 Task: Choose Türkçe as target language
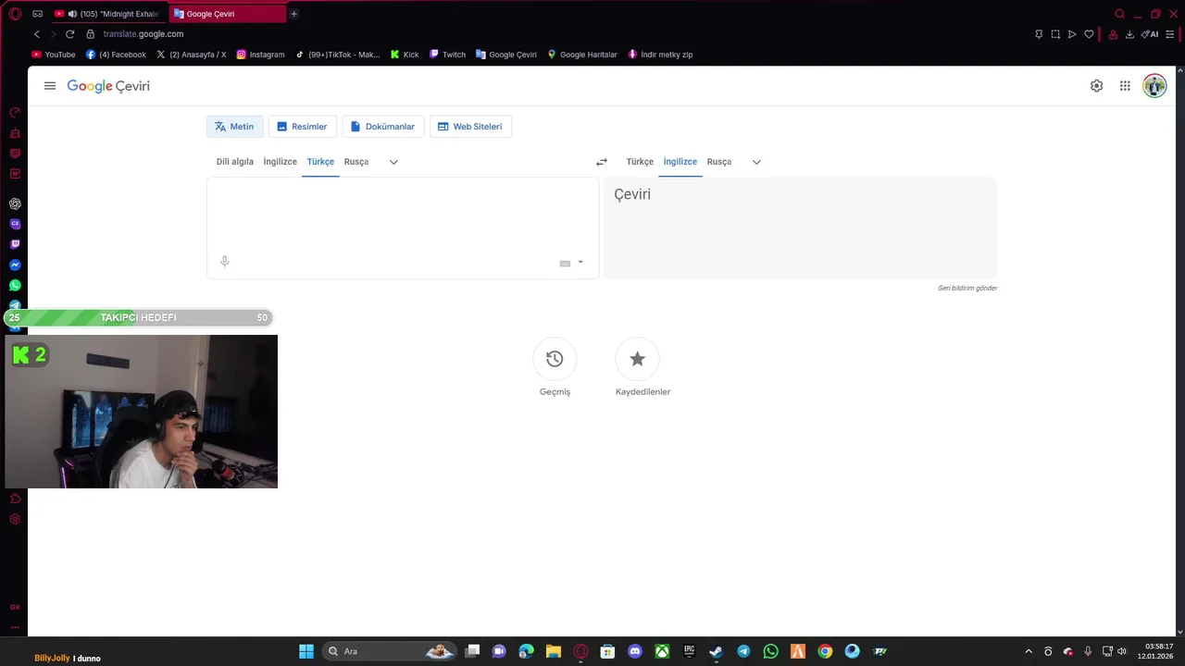coord(640,162)
